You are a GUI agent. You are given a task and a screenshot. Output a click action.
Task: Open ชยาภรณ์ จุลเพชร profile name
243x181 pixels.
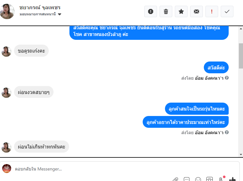tap(40, 7)
